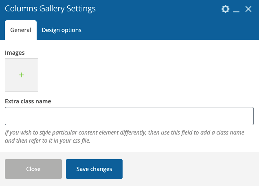This screenshot has width=259, height=186.
Task: Click the blue header bar beside the title
Action: point(157,9)
